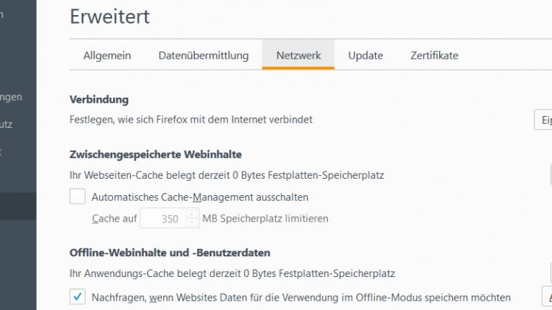552x310 pixels.
Task: Open the Datenübermittlung tab
Action: tap(203, 55)
